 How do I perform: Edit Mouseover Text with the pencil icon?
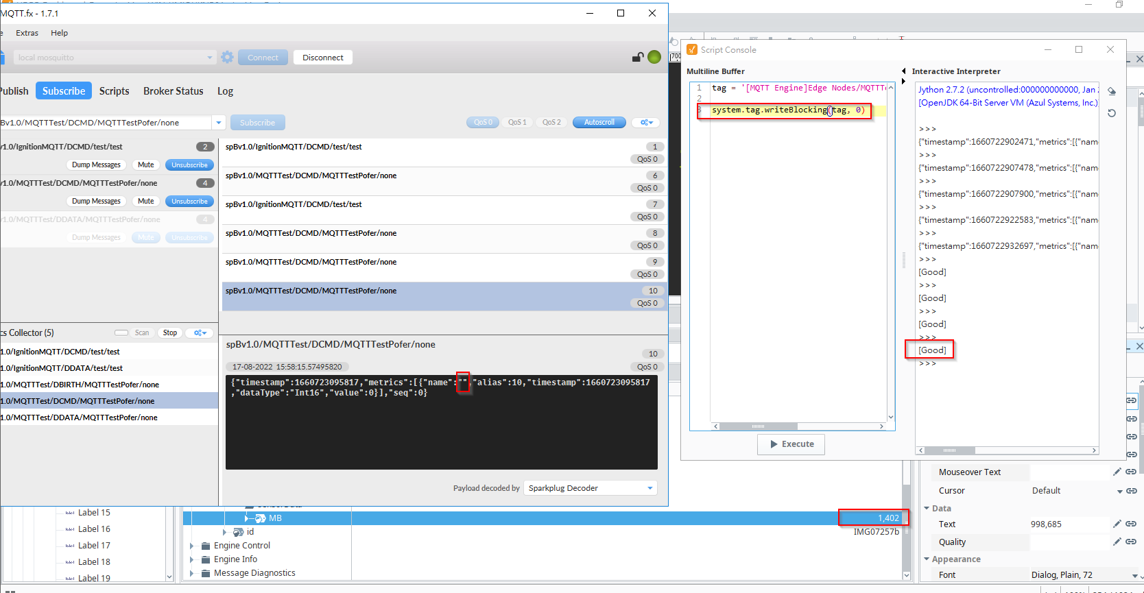click(x=1117, y=472)
